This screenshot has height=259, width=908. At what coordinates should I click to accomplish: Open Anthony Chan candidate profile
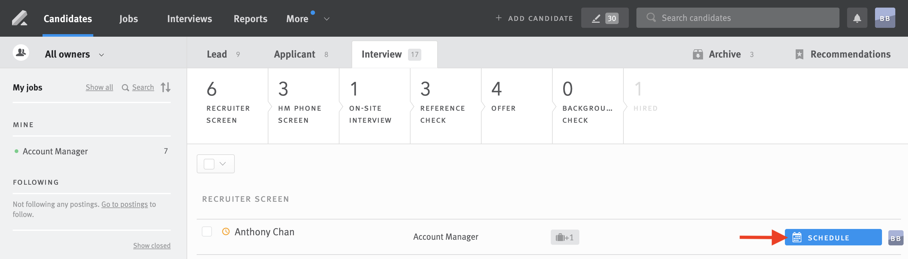pyautogui.click(x=264, y=231)
